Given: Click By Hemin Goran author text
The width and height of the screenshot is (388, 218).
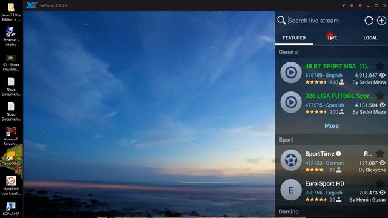Looking at the screenshot, I should (367, 200).
